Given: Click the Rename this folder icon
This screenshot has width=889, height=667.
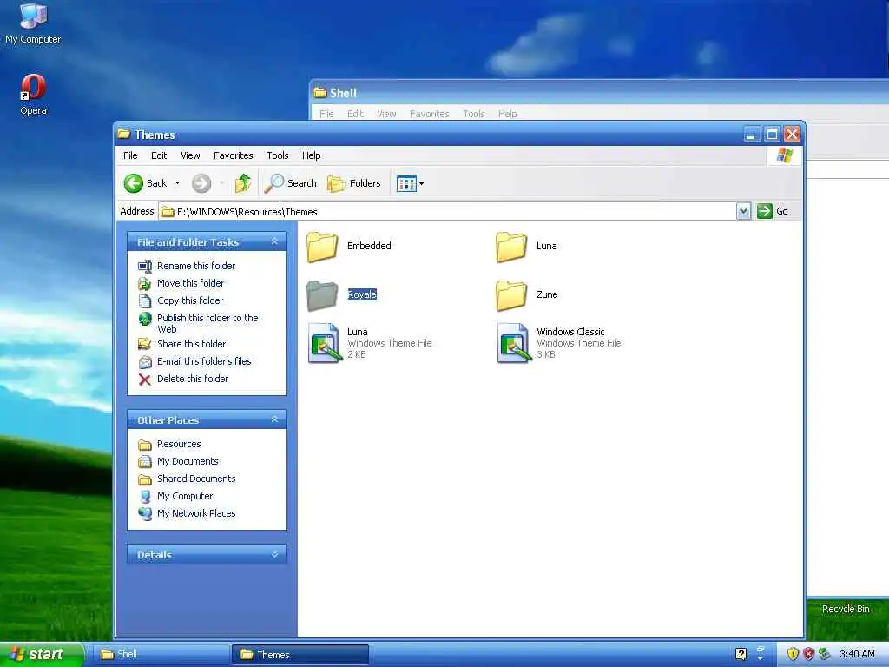Looking at the screenshot, I should [145, 266].
